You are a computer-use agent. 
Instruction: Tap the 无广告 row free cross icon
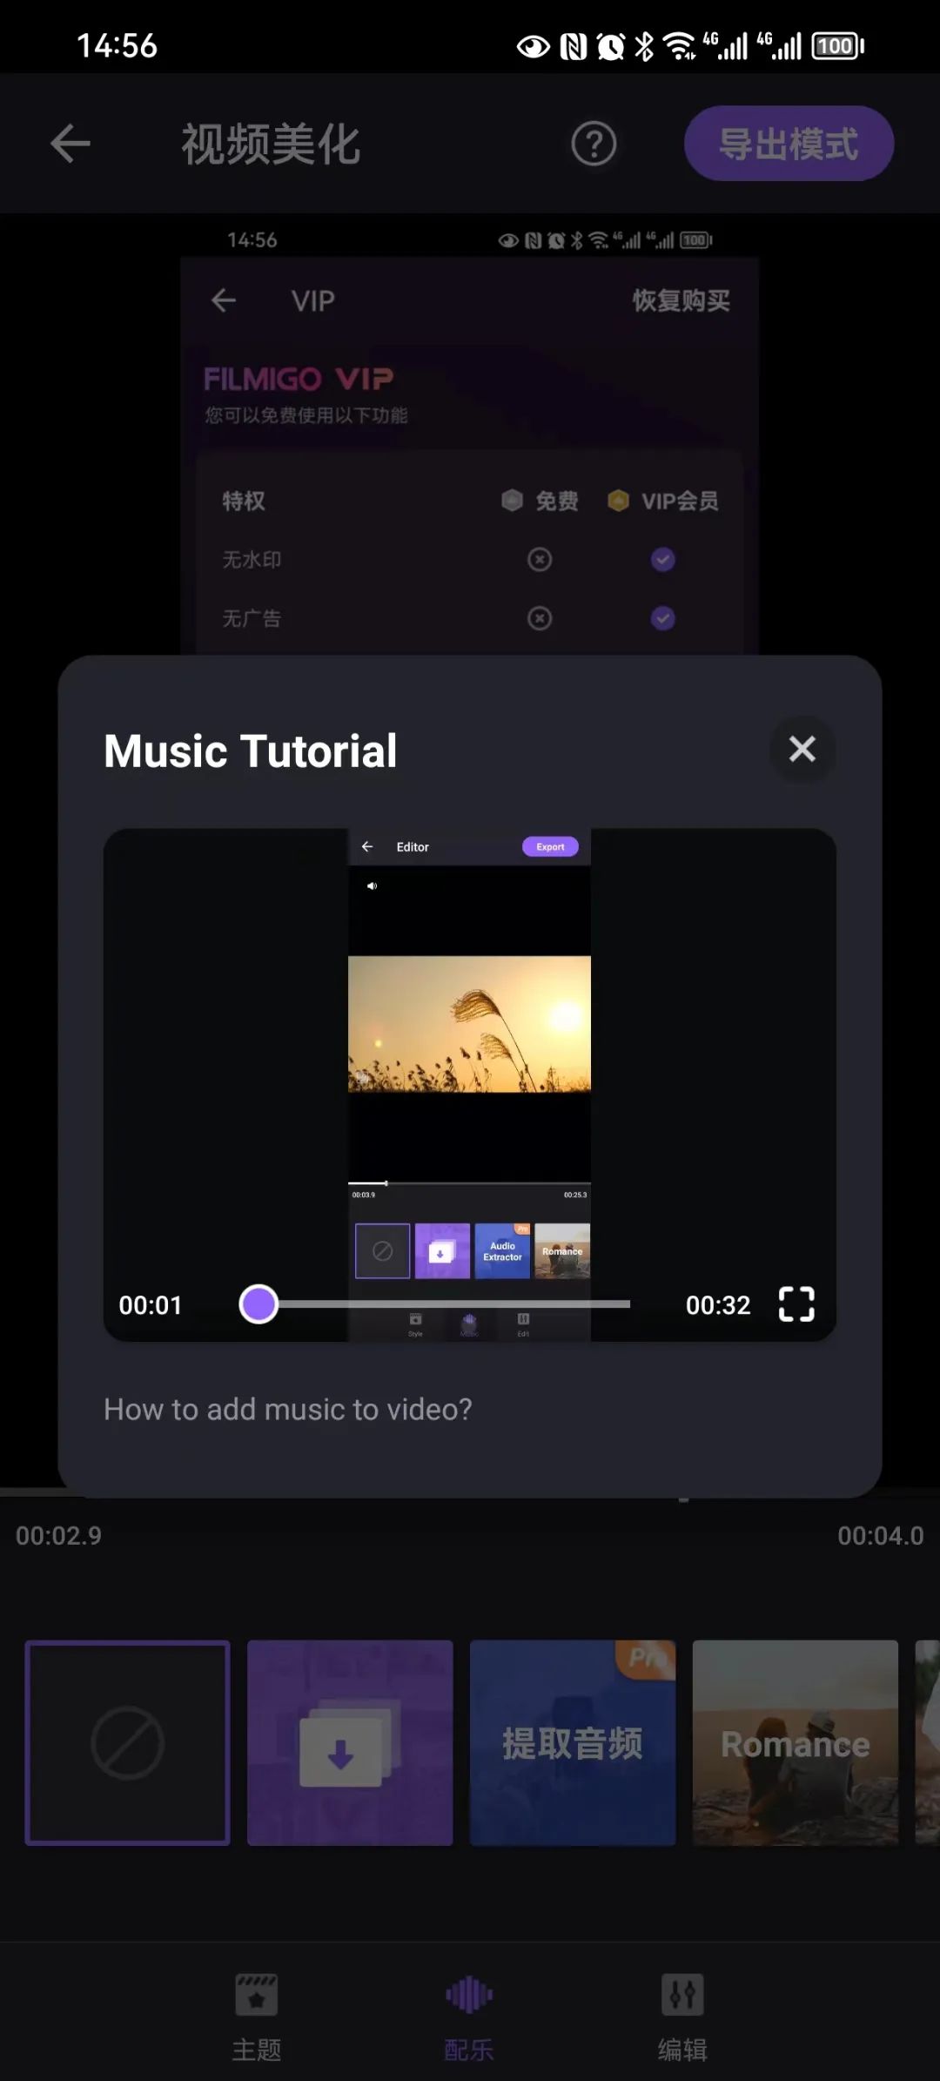coord(540,618)
